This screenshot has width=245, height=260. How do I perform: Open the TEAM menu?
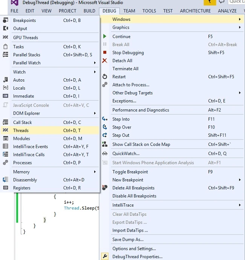pyautogui.click(x=129, y=11)
